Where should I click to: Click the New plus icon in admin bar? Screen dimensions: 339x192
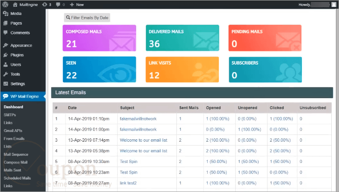point(72,4)
